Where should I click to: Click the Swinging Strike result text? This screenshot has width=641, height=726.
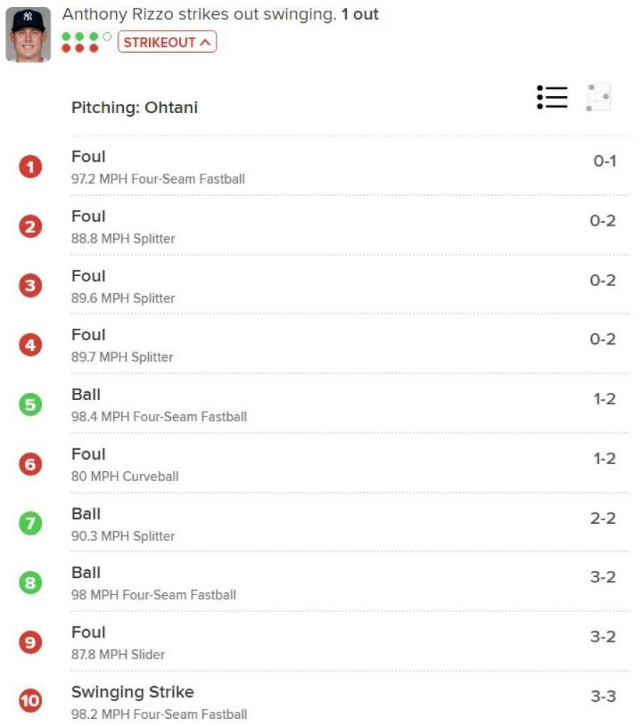tap(132, 692)
